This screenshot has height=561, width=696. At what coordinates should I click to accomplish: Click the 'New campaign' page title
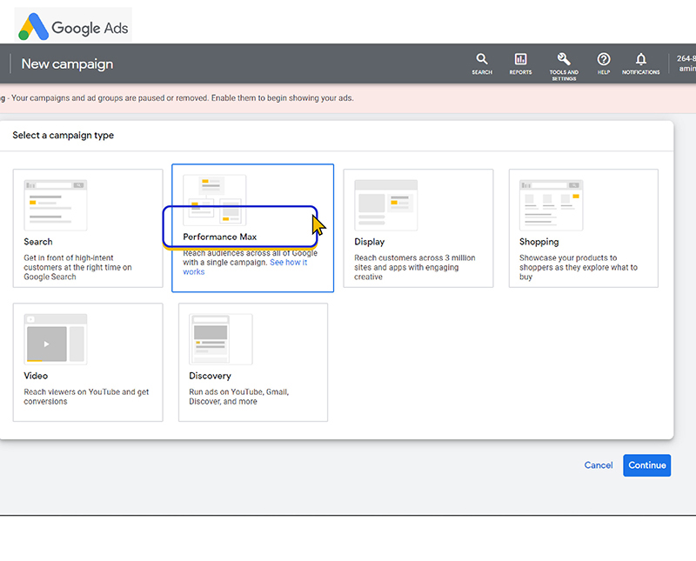[x=68, y=63]
